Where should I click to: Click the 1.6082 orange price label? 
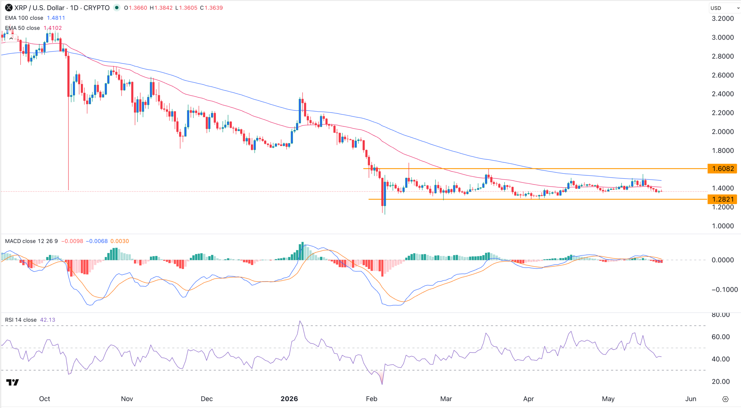[x=722, y=169]
